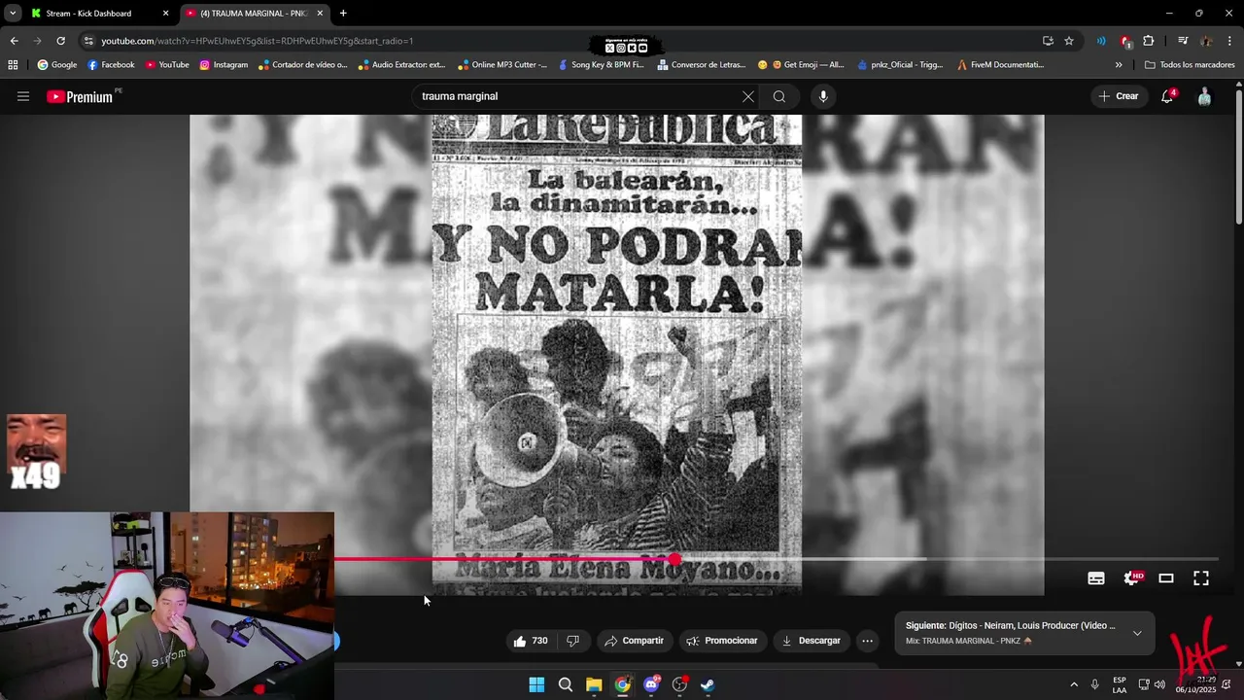The height and width of the screenshot is (700, 1244).
Task: Open Discord from the taskbar
Action: coord(651,684)
